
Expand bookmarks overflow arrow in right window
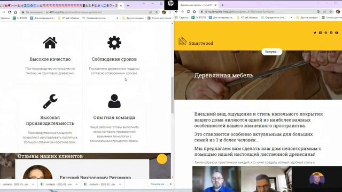(291, 18)
